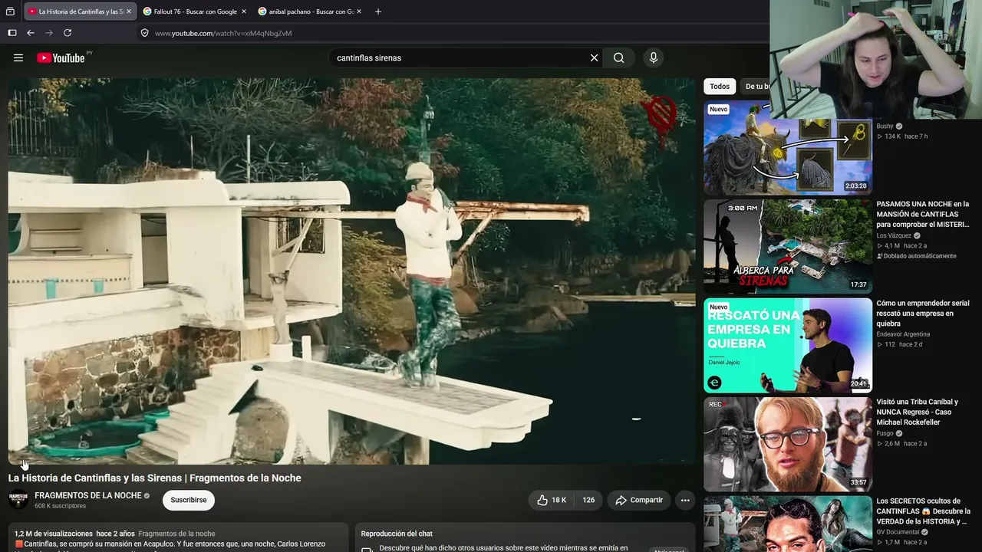
Task: Open the more actions three-dot menu
Action: pyautogui.click(x=685, y=500)
